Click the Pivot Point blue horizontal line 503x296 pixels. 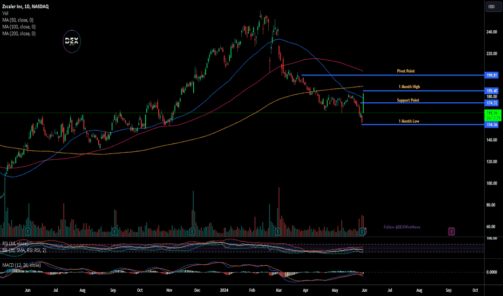(x=393, y=75)
